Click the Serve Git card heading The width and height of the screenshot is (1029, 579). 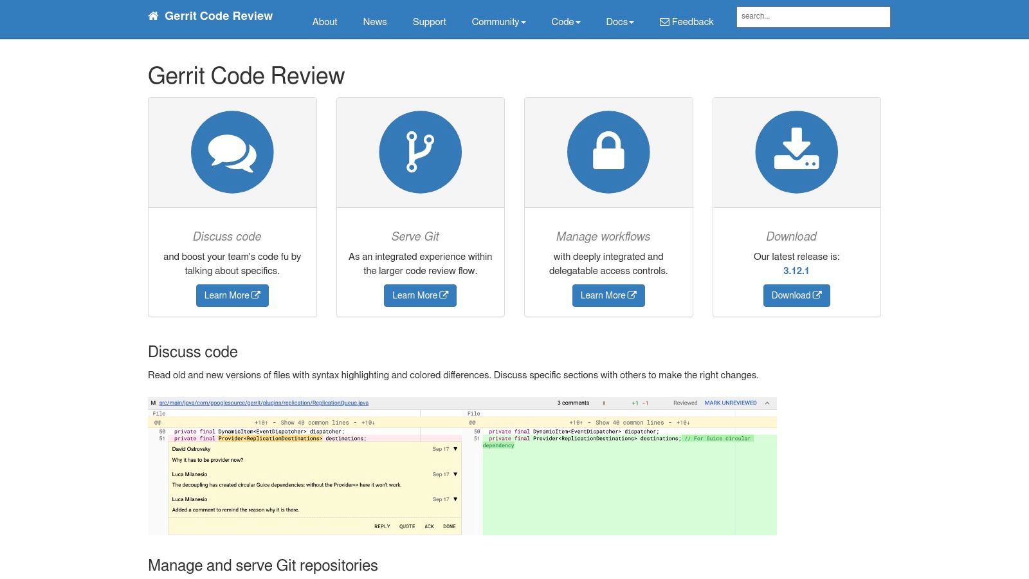[x=415, y=236]
